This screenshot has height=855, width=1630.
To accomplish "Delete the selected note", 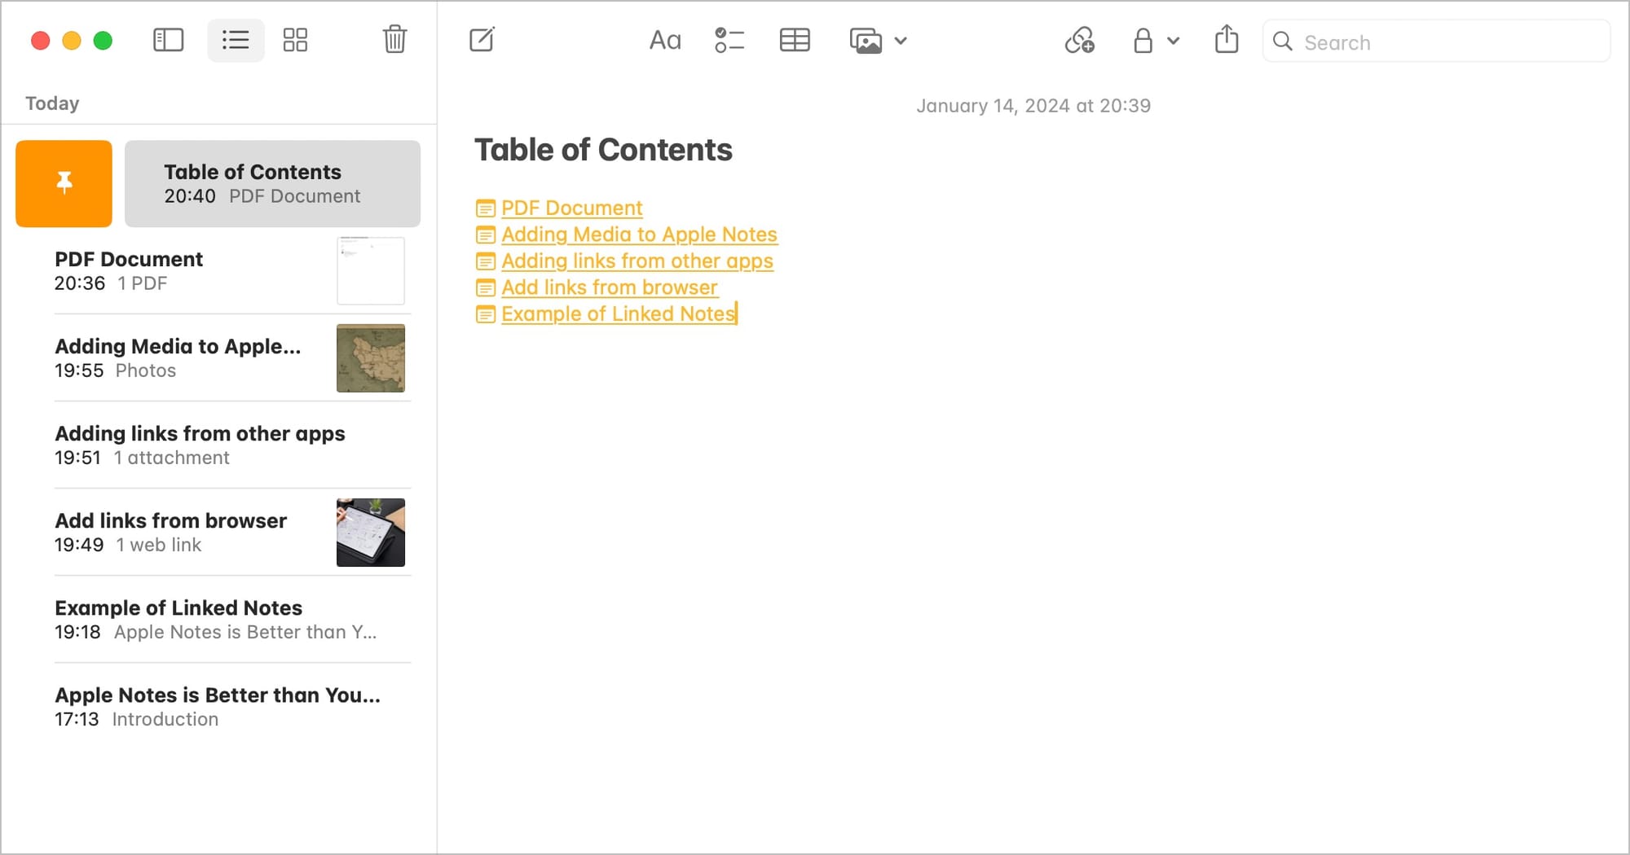I will pyautogui.click(x=394, y=40).
